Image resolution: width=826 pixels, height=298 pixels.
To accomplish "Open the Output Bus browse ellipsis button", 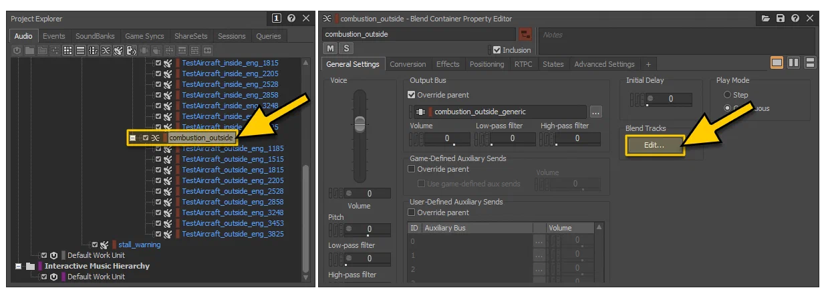I will tap(595, 112).
